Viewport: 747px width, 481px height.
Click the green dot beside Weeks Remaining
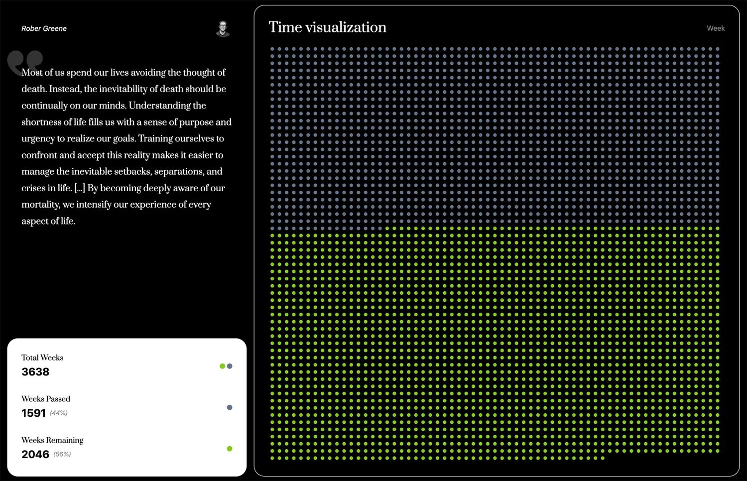230,449
